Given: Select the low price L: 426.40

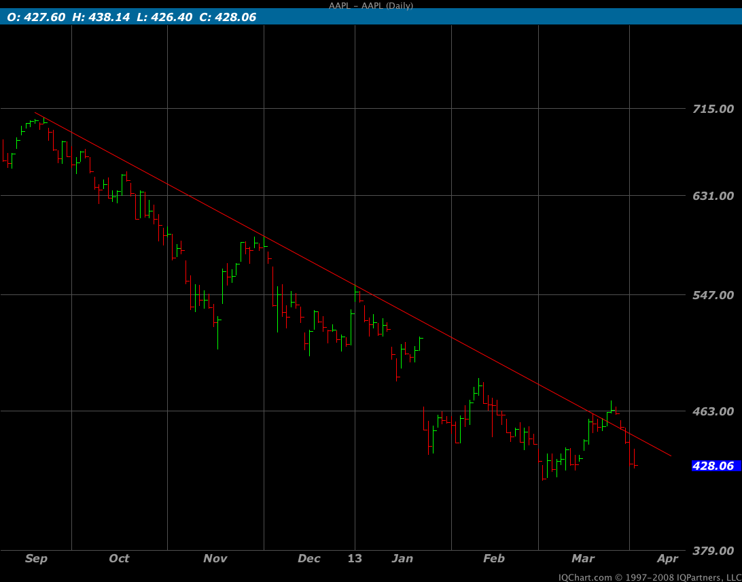Looking at the screenshot, I should pyautogui.click(x=164, y=18).
